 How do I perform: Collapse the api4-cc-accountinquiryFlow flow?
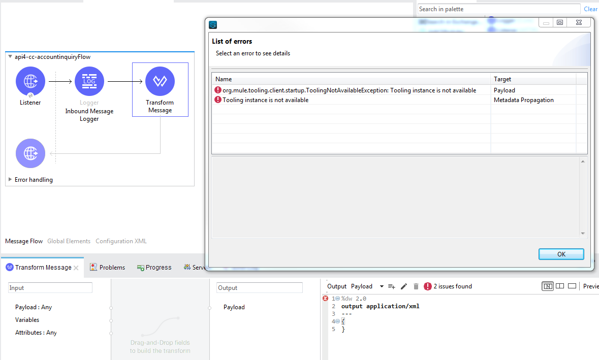point(10,56)
